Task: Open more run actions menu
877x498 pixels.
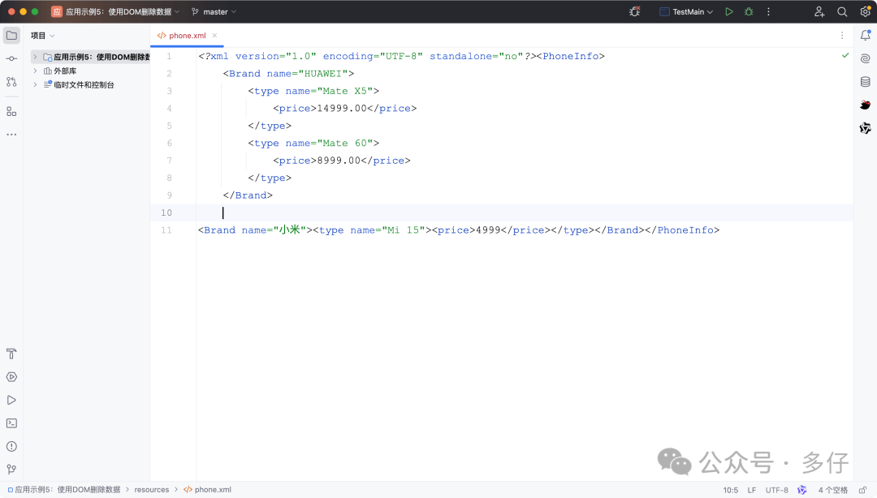Action: (768, 11)
